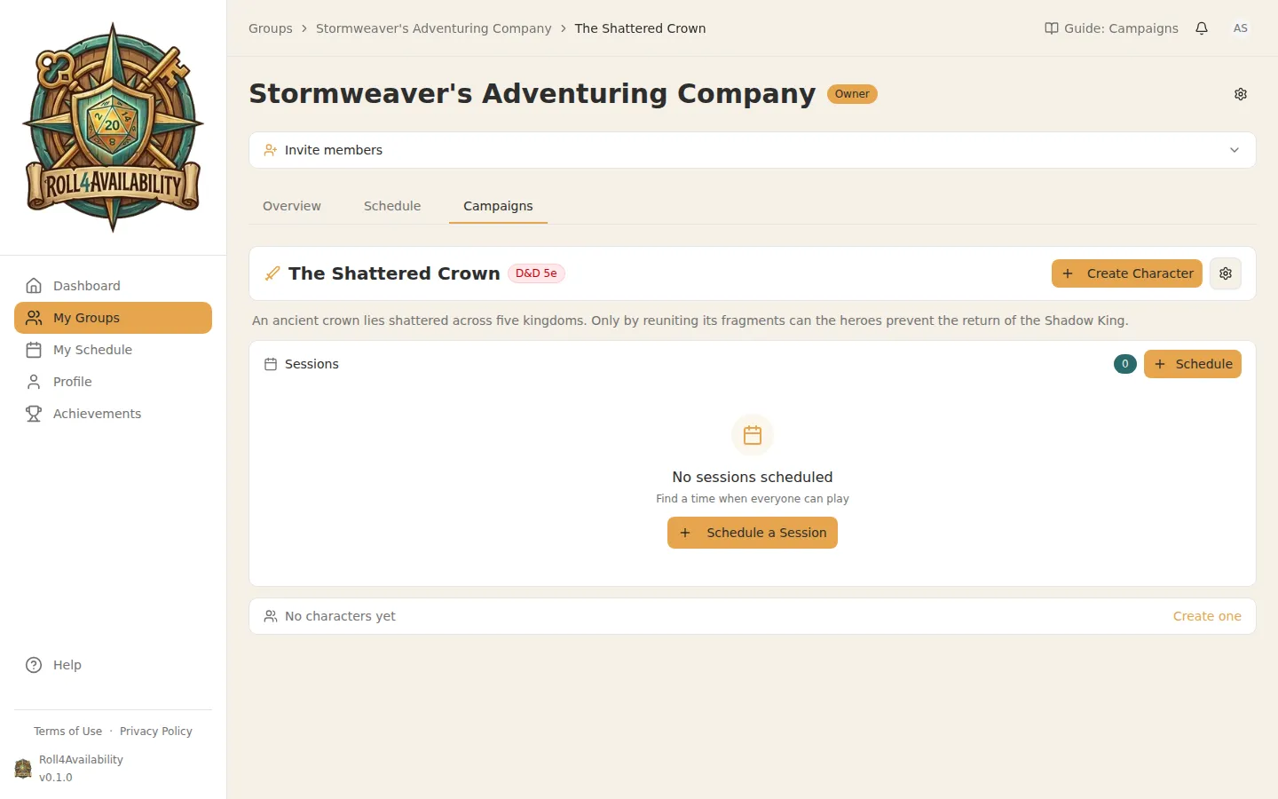Click the Groups breadcrumb

click(x=271, y=28)
